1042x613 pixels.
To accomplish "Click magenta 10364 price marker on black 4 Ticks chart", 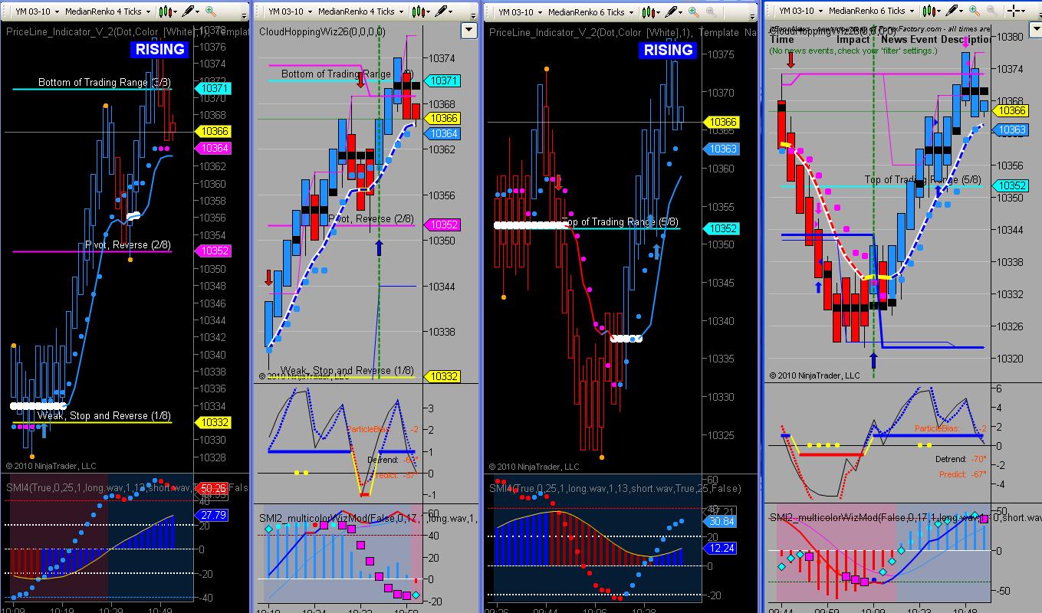I will point(214,148).
